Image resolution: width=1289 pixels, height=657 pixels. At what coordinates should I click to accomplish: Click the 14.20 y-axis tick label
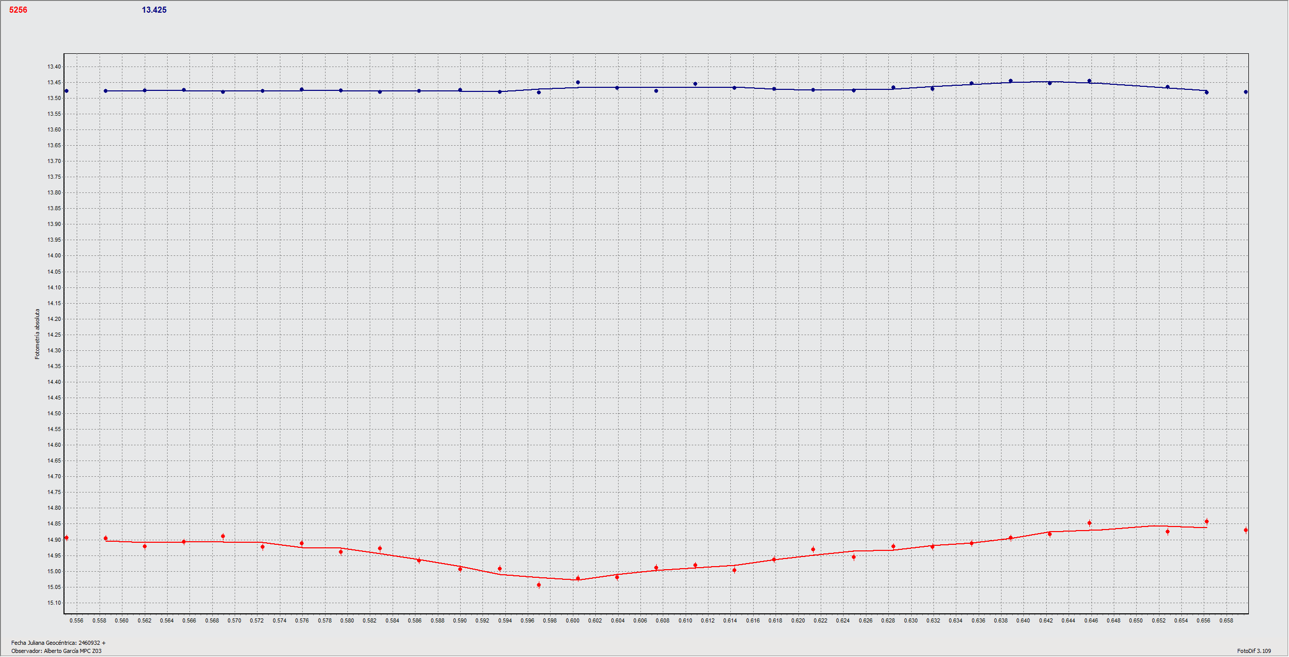tap(54, 319)
